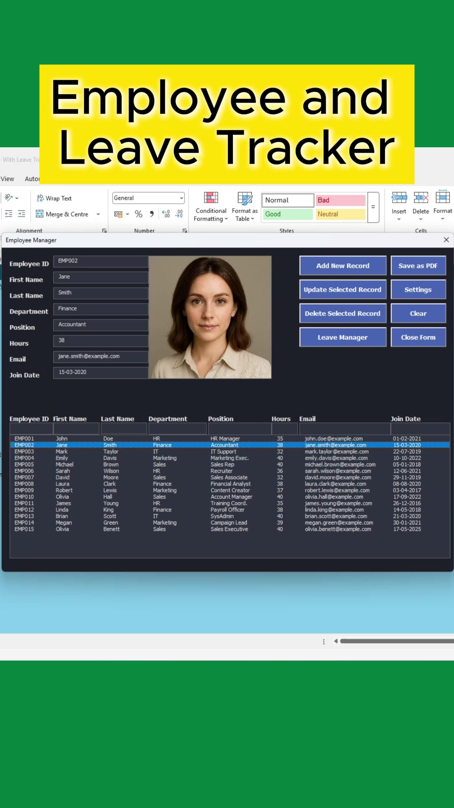Click the Decrease Decimal icon
This screenshot has width=454, height=808.
[179, 214]
